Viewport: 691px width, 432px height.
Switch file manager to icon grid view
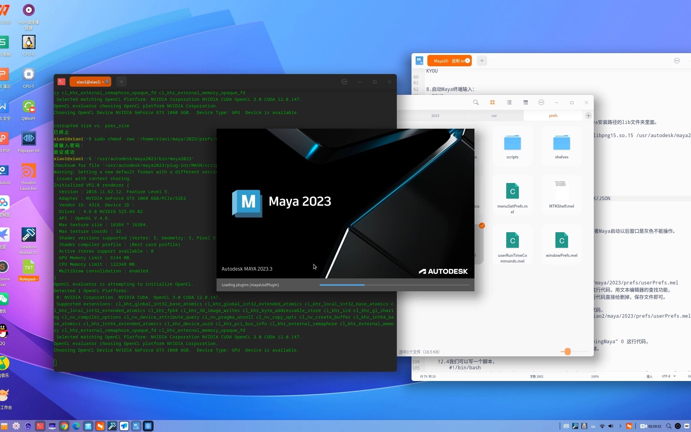click(x=492, y=102)
